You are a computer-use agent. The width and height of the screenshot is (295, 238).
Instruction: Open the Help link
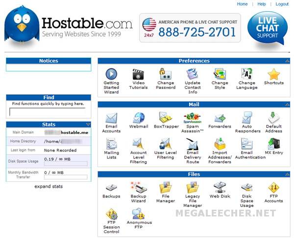262,4
